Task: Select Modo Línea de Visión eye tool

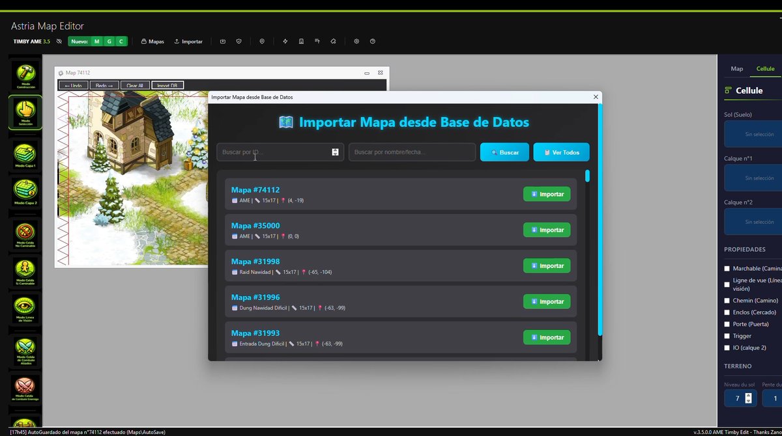Action: [25, 311]
